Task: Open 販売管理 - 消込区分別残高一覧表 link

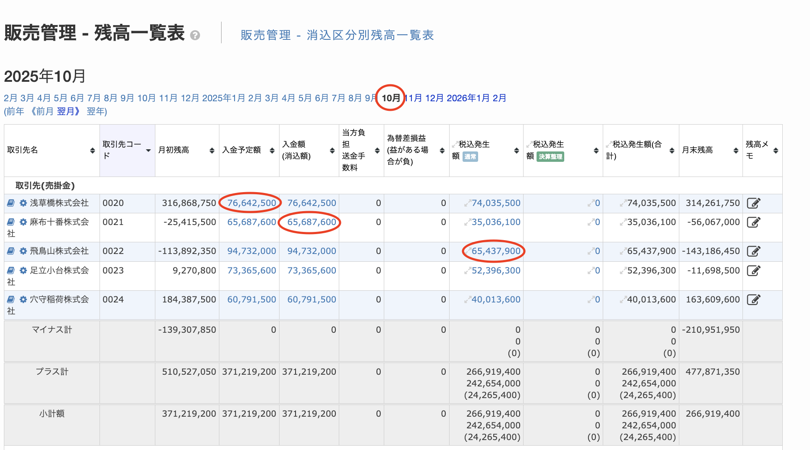Action: pos(337,35)
